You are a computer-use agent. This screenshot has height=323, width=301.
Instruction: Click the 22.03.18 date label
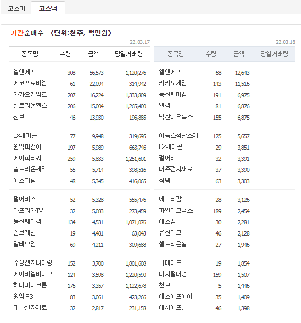(286, 42)
